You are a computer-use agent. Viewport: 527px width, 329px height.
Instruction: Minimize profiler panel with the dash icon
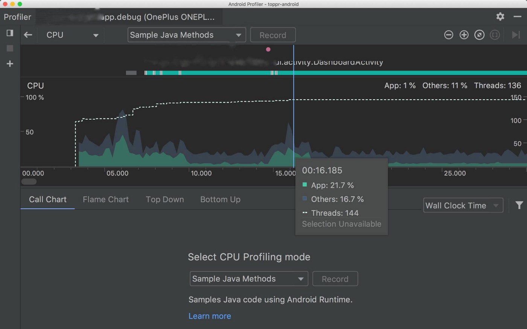pos(518,17)
